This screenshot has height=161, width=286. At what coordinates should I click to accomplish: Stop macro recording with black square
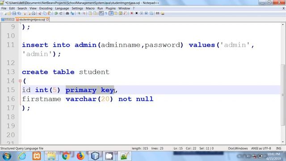click(136, 13)
